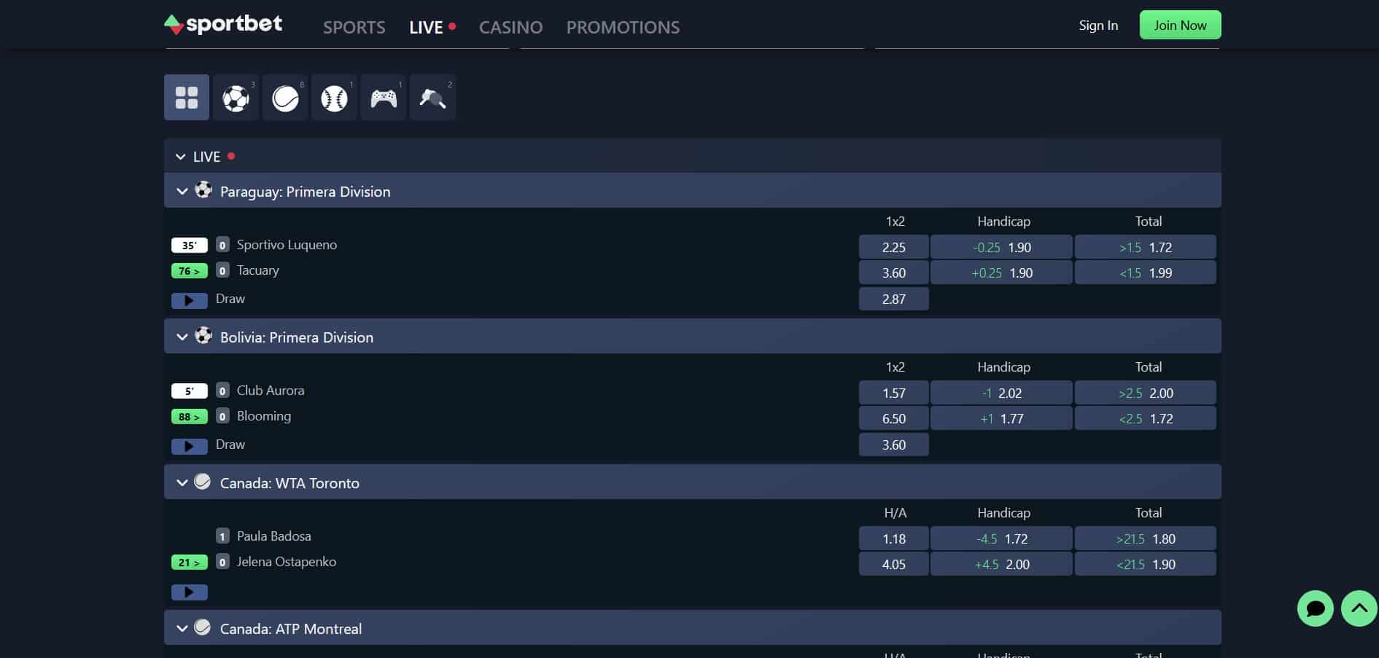
Task: Select handicap +1 at 1.77
Action: coord(1002,418)
